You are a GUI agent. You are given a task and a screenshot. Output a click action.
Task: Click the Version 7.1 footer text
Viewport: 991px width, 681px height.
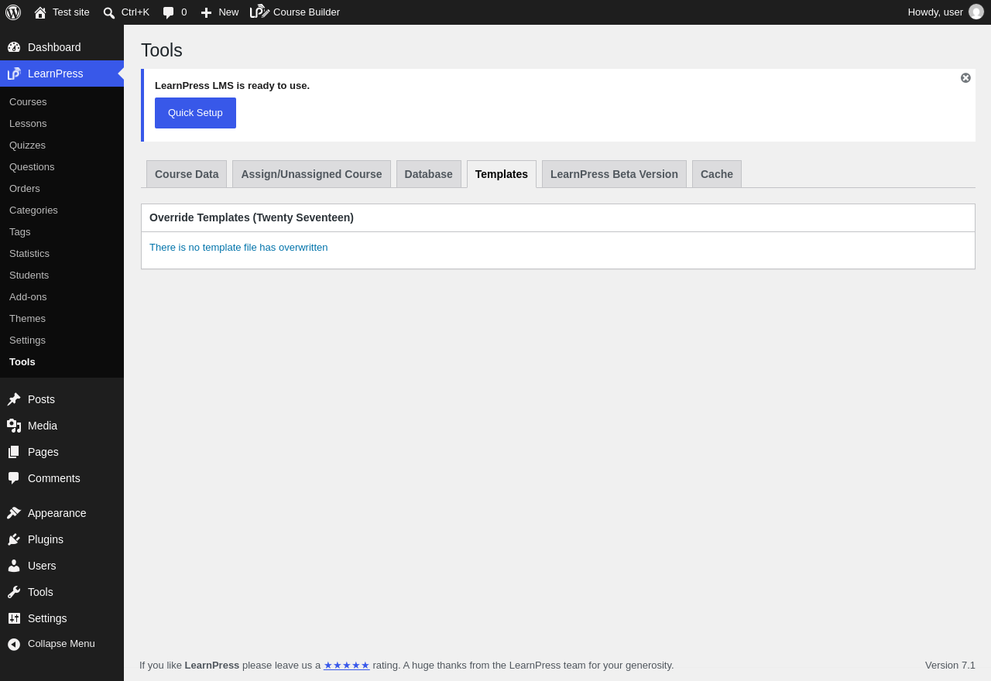point(950,666)
